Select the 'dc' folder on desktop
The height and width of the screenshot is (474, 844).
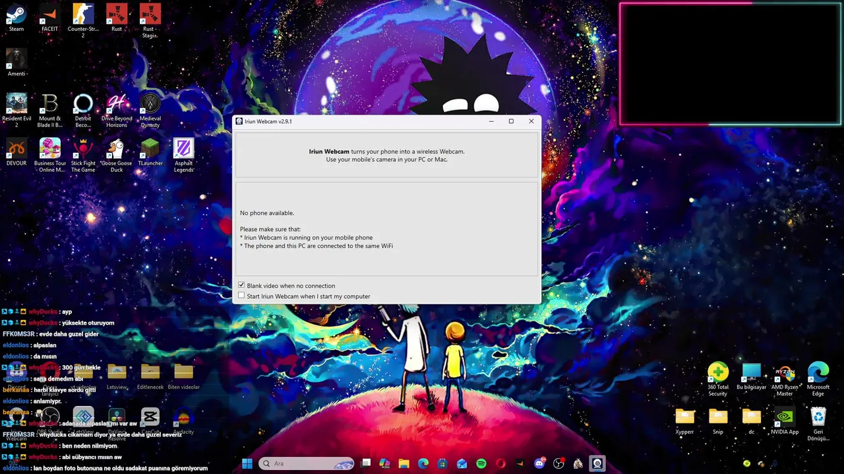coord(751,421)
